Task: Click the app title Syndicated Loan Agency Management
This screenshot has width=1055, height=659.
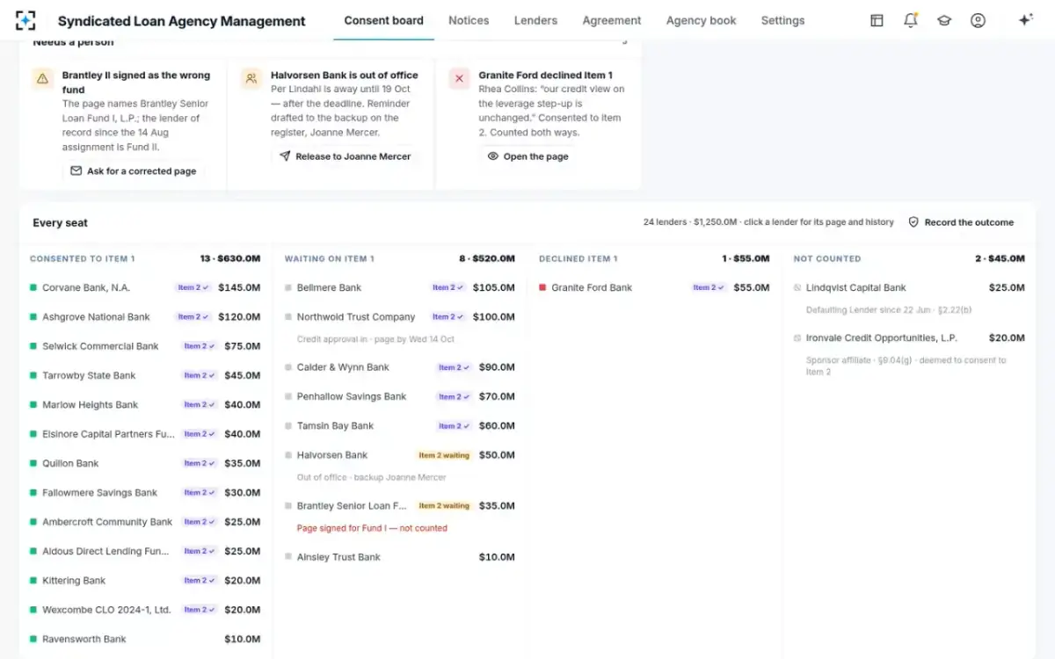Action: point(182,21)
